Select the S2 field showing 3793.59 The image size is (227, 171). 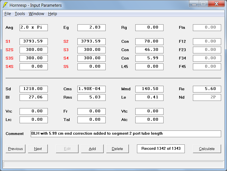coord(91,42)
